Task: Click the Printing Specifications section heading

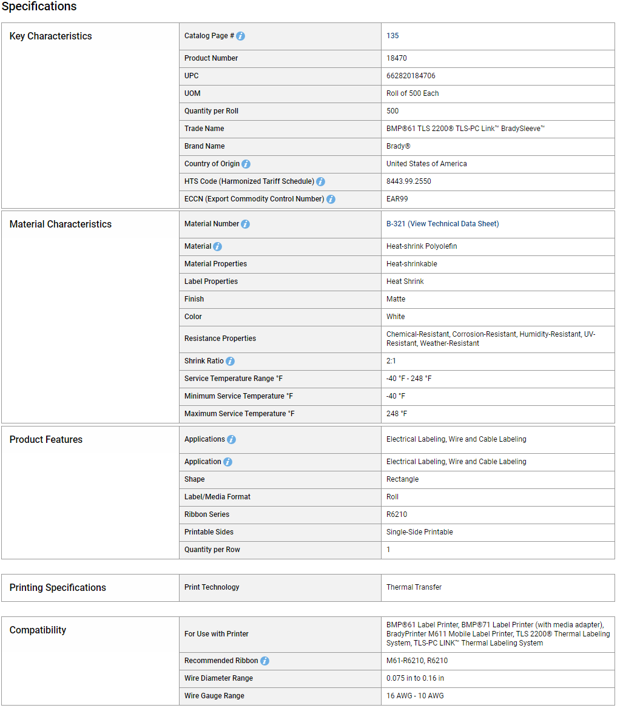Action: pyautogui.click(x=58, y=588)
